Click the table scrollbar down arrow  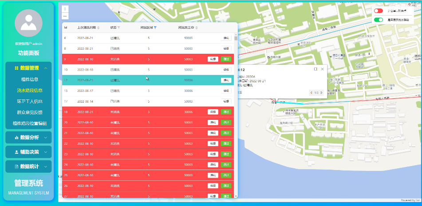tap(236, 196)
